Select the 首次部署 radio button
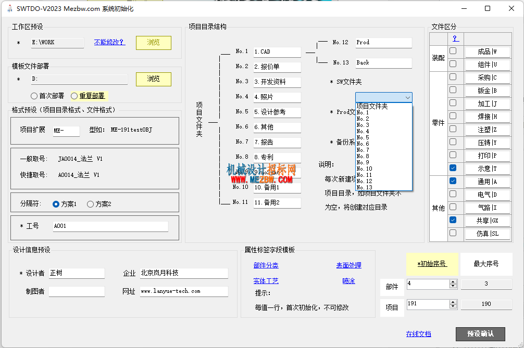The width and height of the screenshot is (524, 348). point(34,96)
